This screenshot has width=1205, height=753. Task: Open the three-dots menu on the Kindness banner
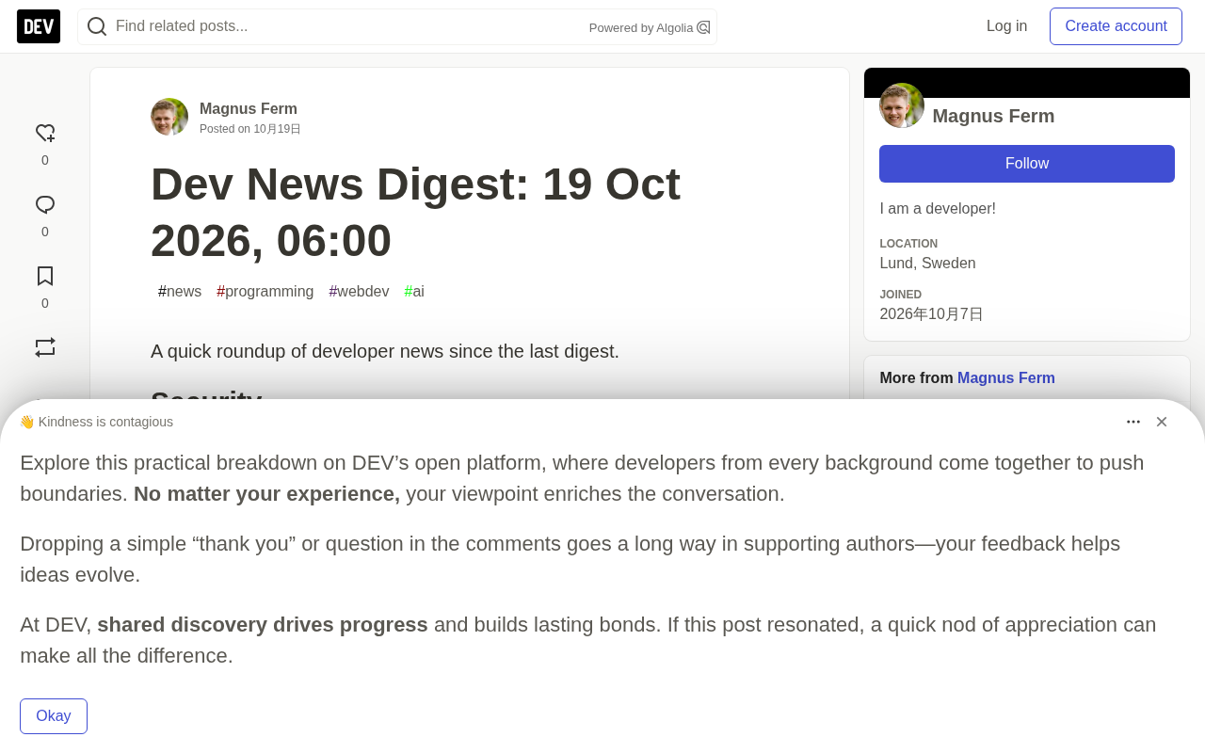click(x=1133, y=422)
